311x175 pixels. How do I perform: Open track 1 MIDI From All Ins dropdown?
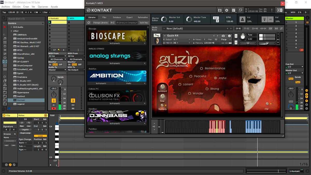coord(57,56)
